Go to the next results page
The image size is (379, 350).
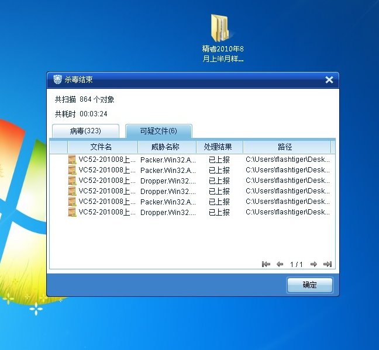coord(313,264)
